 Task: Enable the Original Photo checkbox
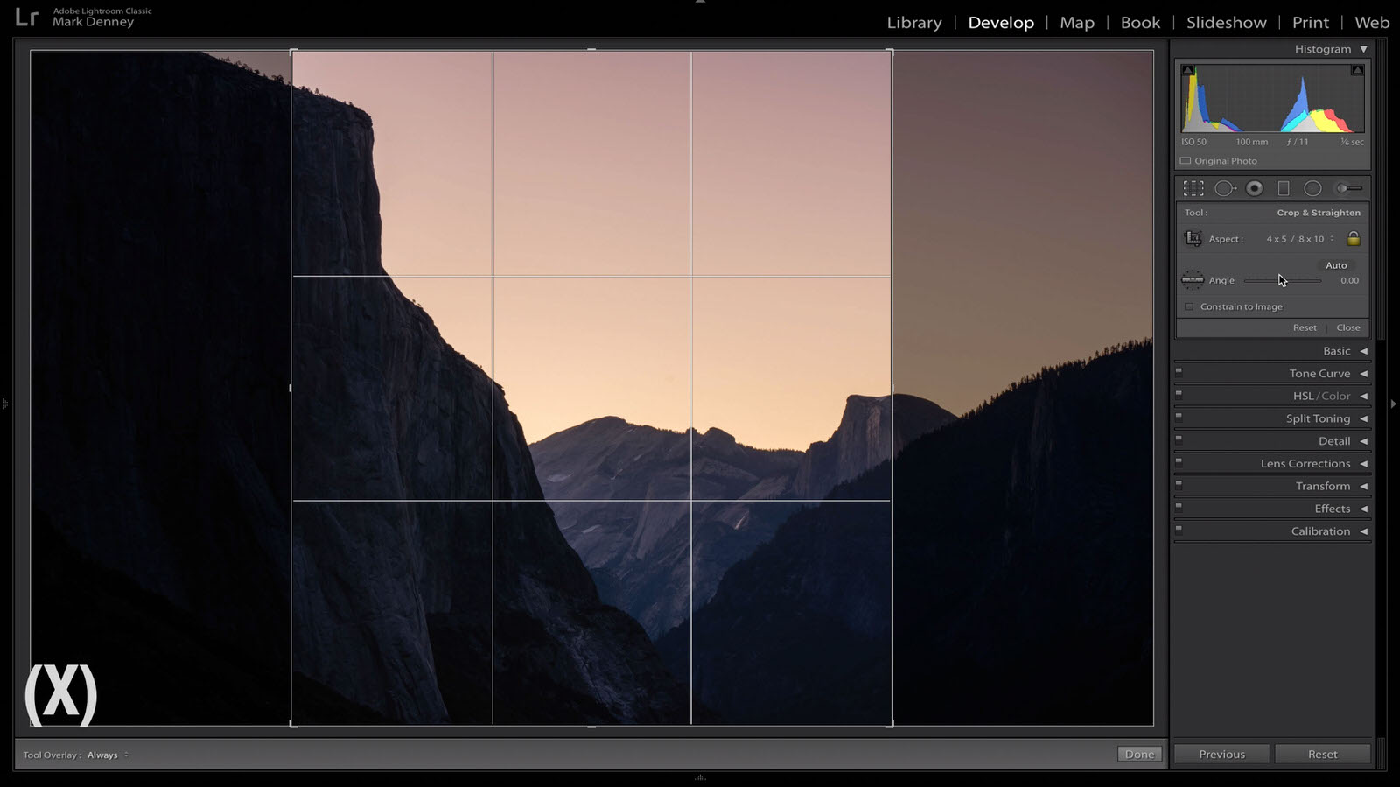coord(1186,161)
